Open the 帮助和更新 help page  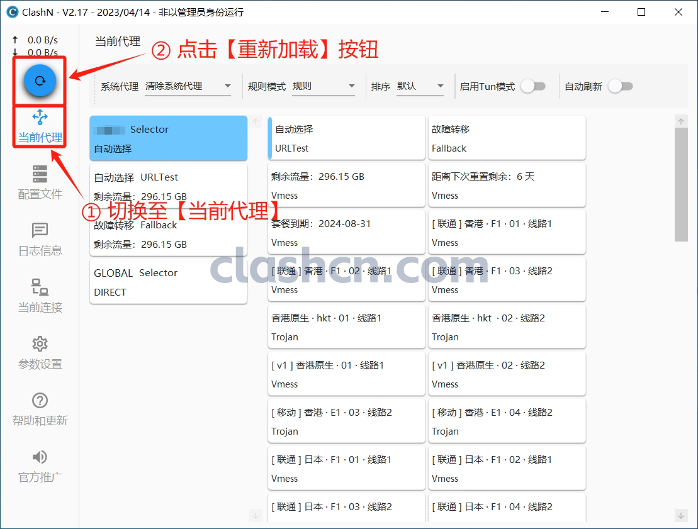coord(40,409)
